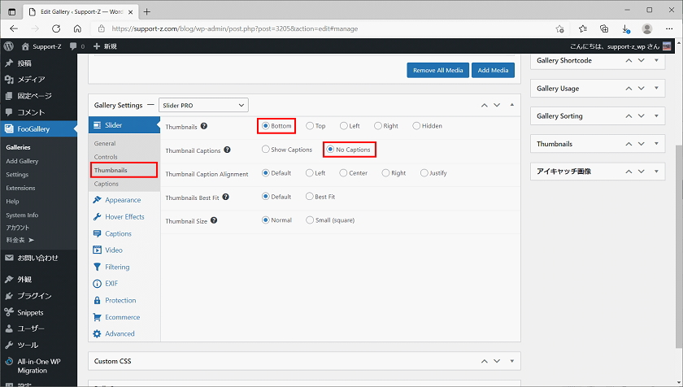683x387 pixels.
Task: Click the help icon beside Thumbnail Captions
Action: point(227,150)
